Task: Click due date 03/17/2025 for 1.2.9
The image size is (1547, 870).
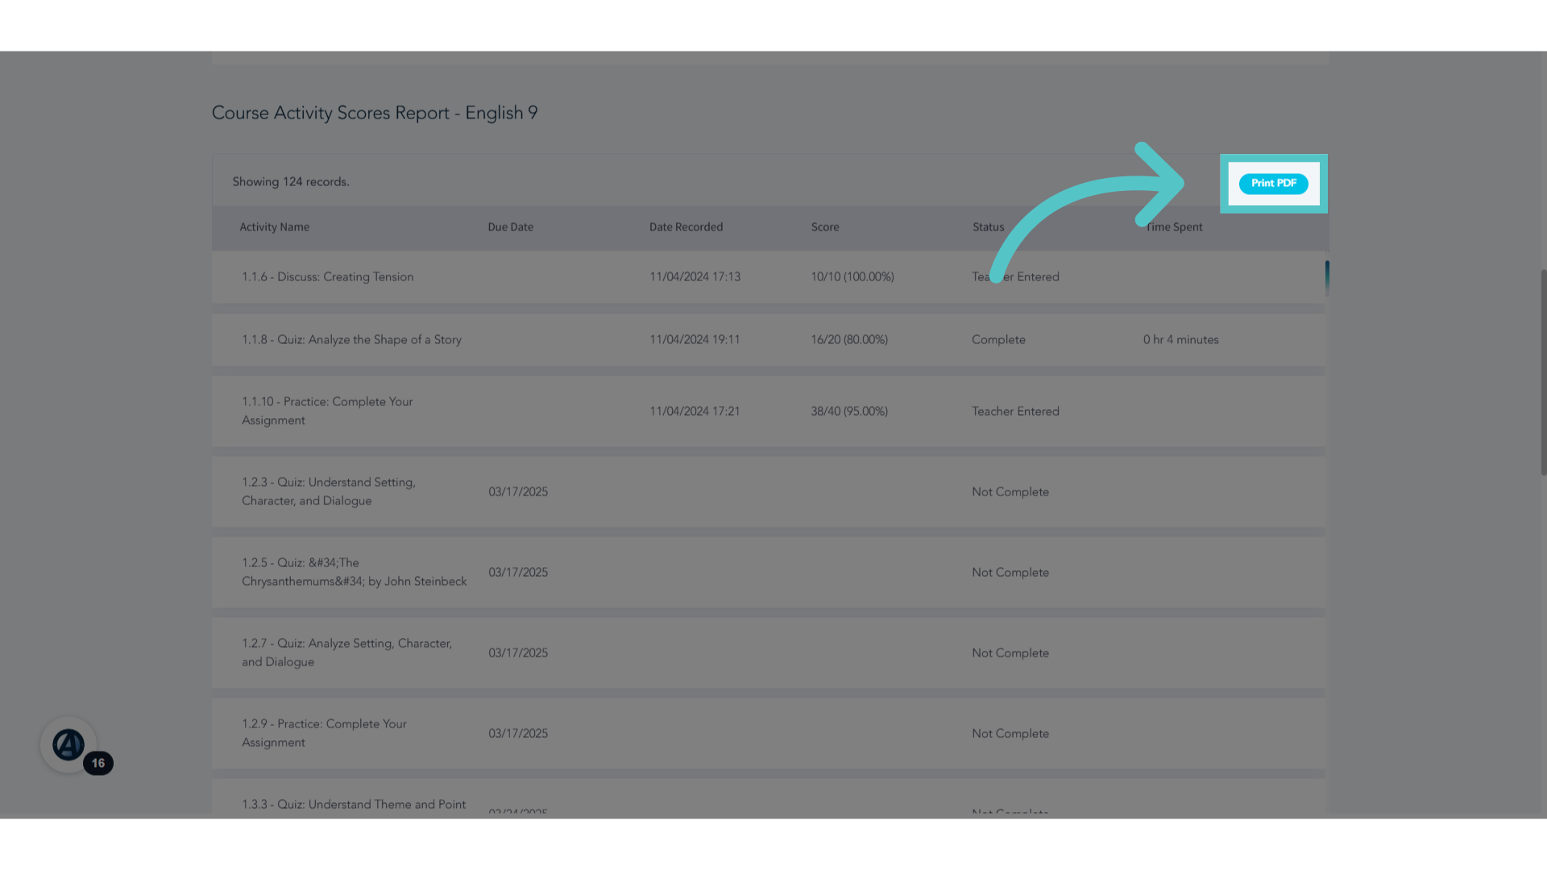Action: pyautogui.click(x=518, y=733)
